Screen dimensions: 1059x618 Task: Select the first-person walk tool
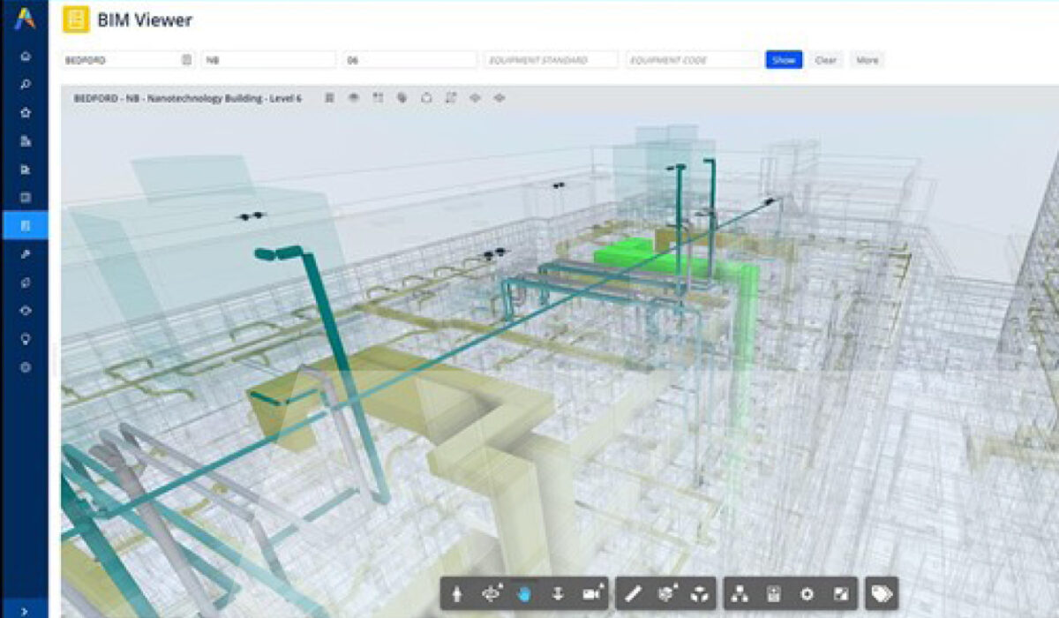[x=457, y=594]
